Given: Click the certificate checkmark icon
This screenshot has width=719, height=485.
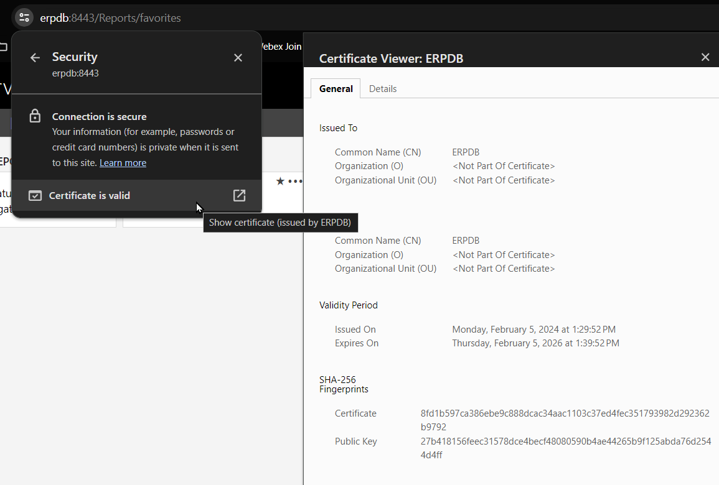Looking at the screenshot, I should 35,196.
